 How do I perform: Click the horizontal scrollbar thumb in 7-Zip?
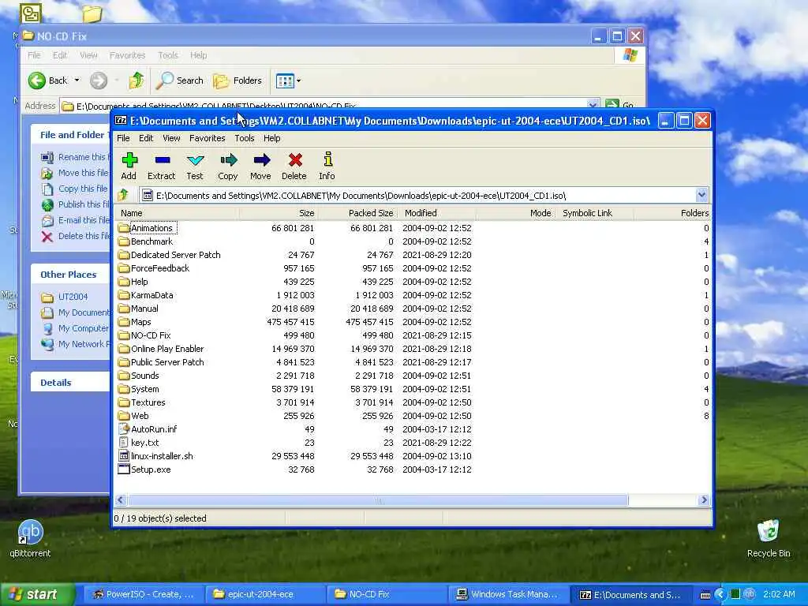[x=378, y=500]
